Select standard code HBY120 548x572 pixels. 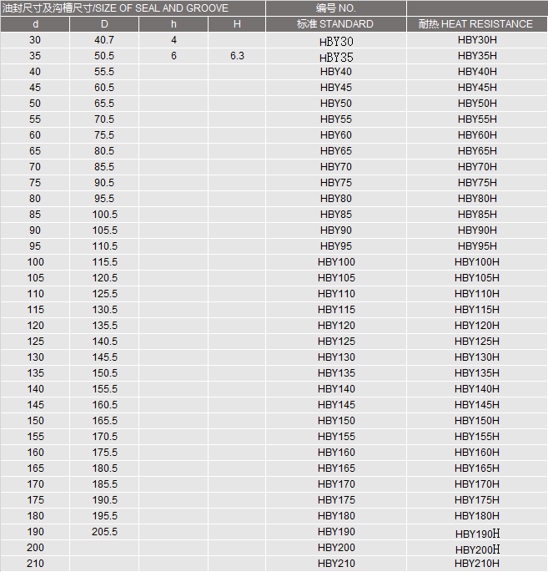336,326
